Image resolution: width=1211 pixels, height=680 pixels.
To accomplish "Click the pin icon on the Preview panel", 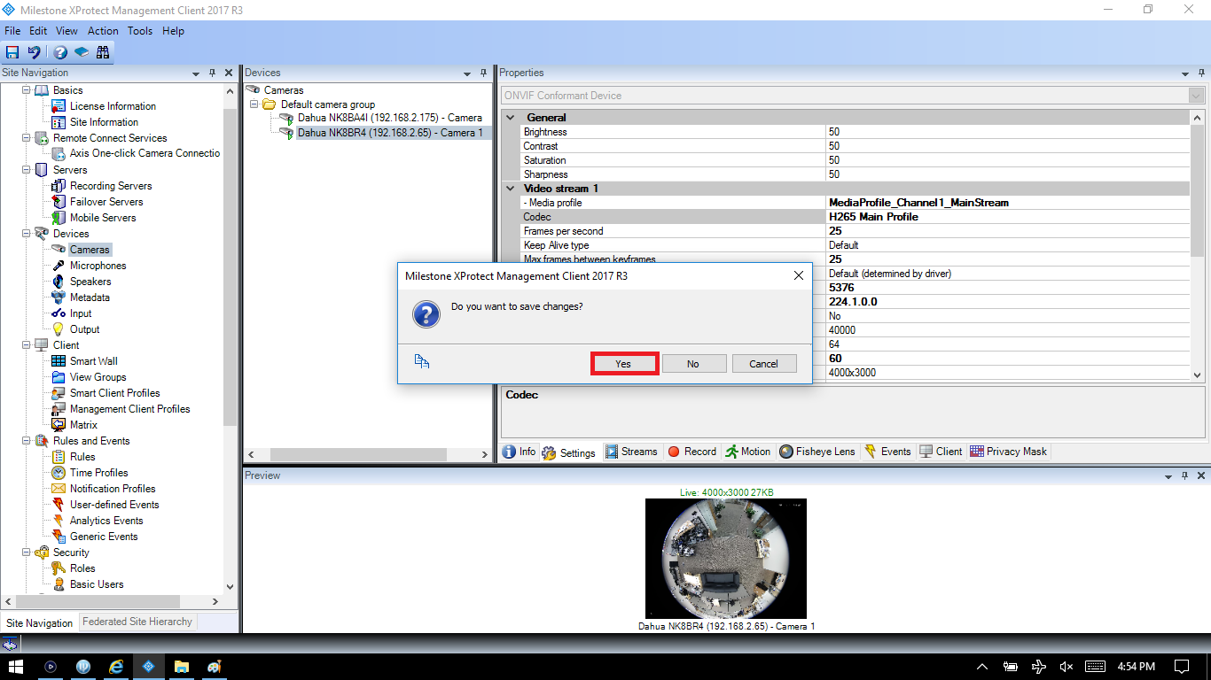I will tap(1184, 475).
